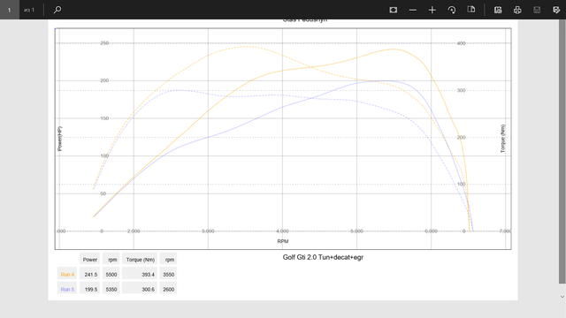
Task: Select the orange Run 4 label
Action: 67,275
